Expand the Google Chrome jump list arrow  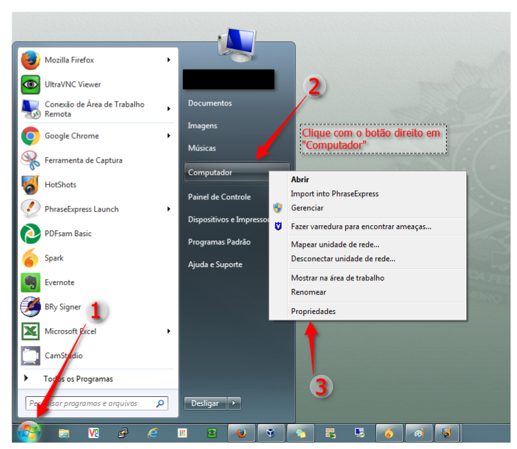169,136
